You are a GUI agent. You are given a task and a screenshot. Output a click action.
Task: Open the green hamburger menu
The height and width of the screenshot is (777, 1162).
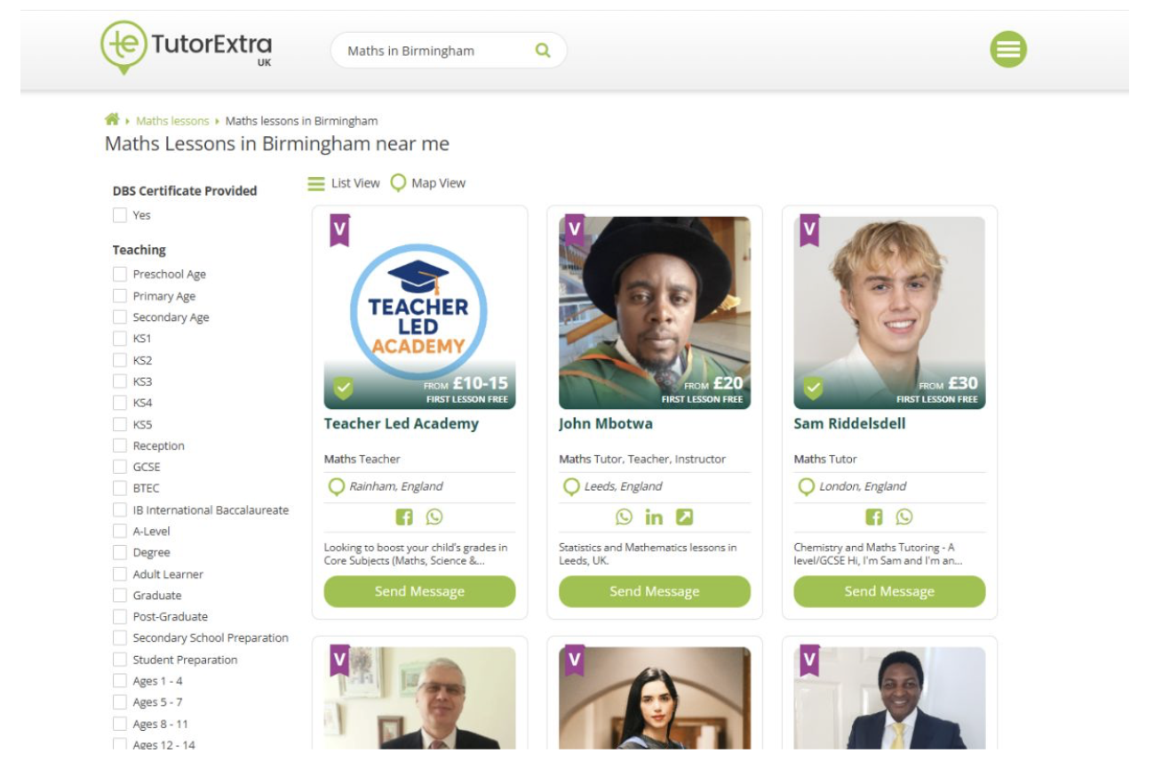point(1008,50)
